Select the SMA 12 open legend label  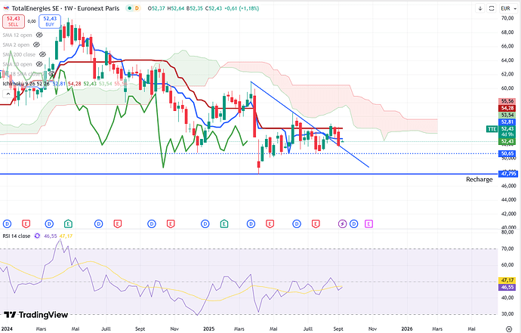pyautogui.click(x=17, y=35)
